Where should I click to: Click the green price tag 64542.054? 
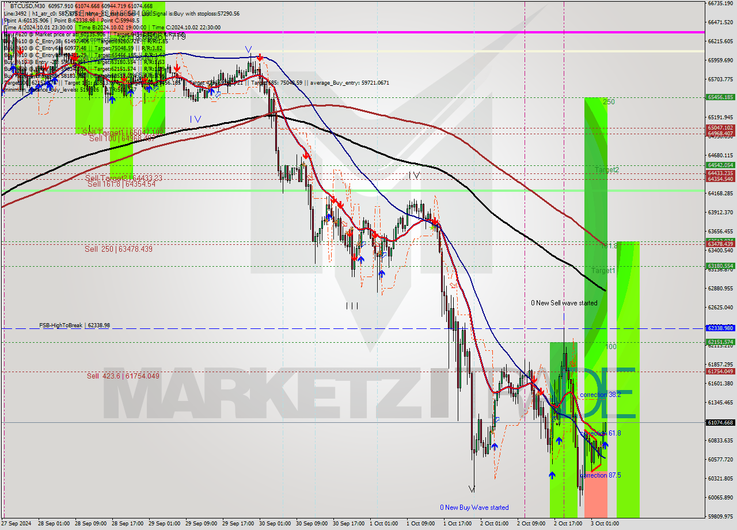720,165
